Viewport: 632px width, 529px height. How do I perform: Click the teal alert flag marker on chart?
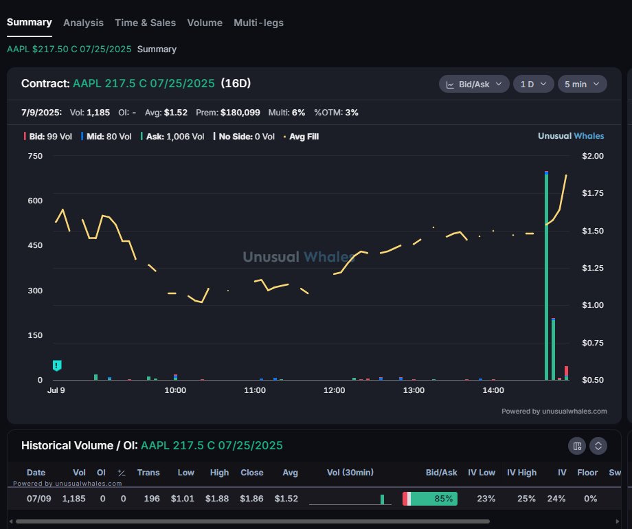(57, 365)
